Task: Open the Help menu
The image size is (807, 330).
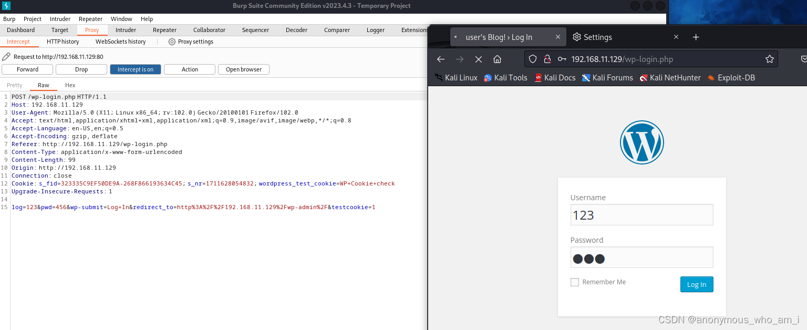Action: click(x=147, y=19)
